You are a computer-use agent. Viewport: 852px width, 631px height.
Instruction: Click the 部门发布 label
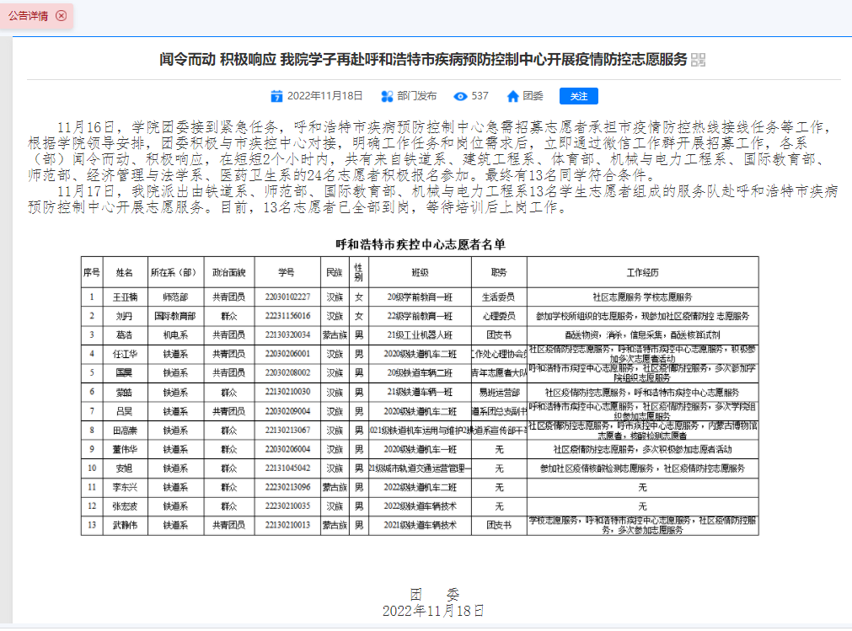tap(417, 96)
